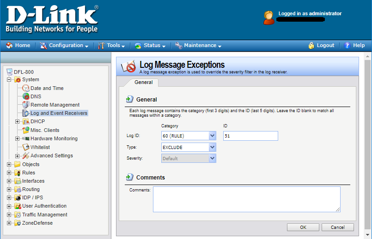Click the Whitelist clipboard icon

[25, 147]
